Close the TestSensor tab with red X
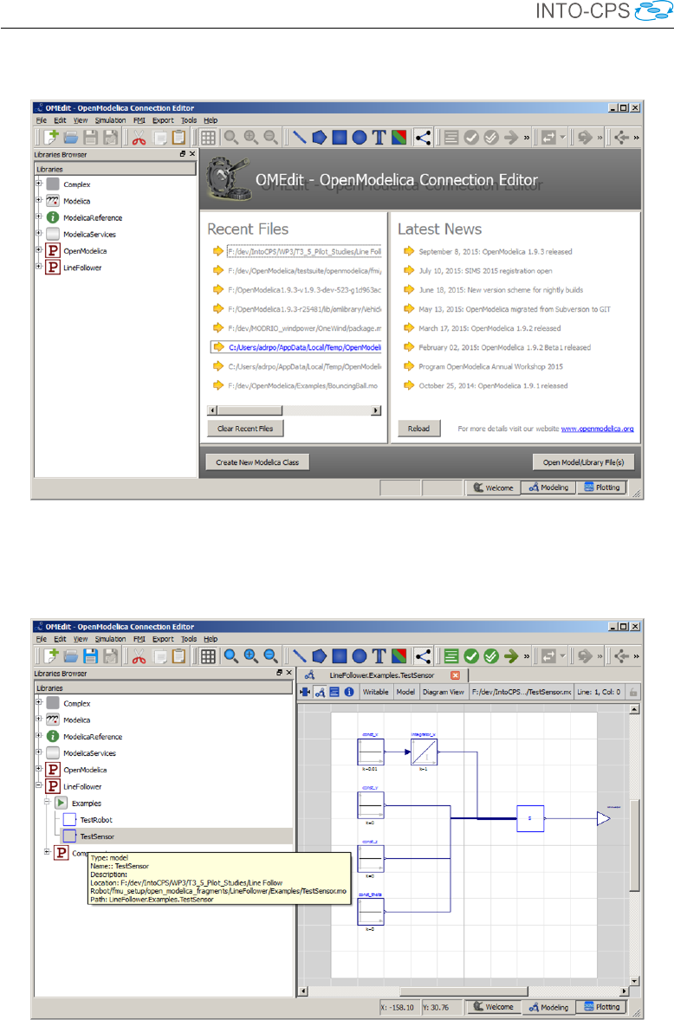This screenshot has width=674, height=1020. pos(456,675)
